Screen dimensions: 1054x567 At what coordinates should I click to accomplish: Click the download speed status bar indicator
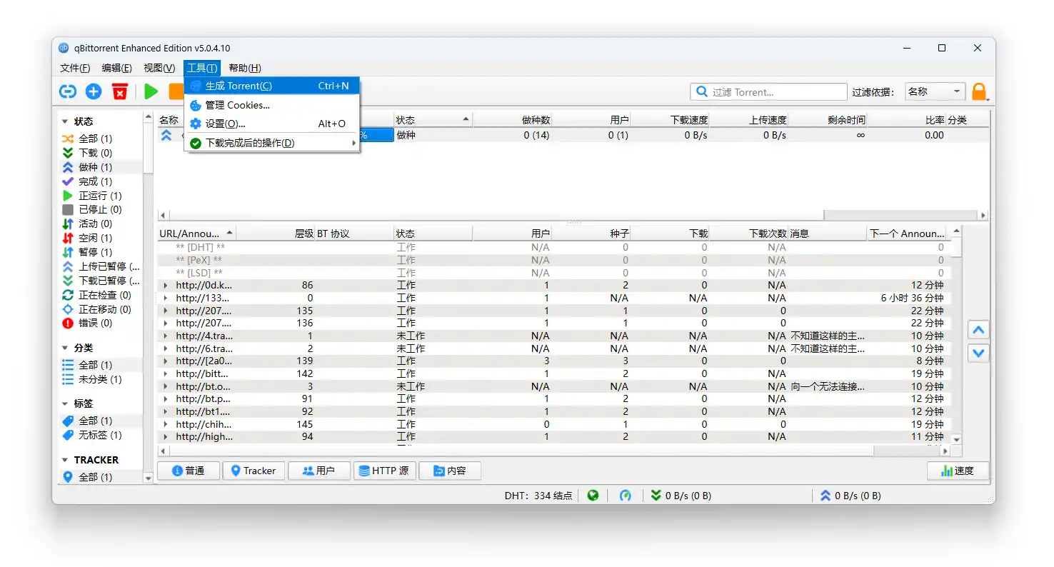click(x=681, y=495)
